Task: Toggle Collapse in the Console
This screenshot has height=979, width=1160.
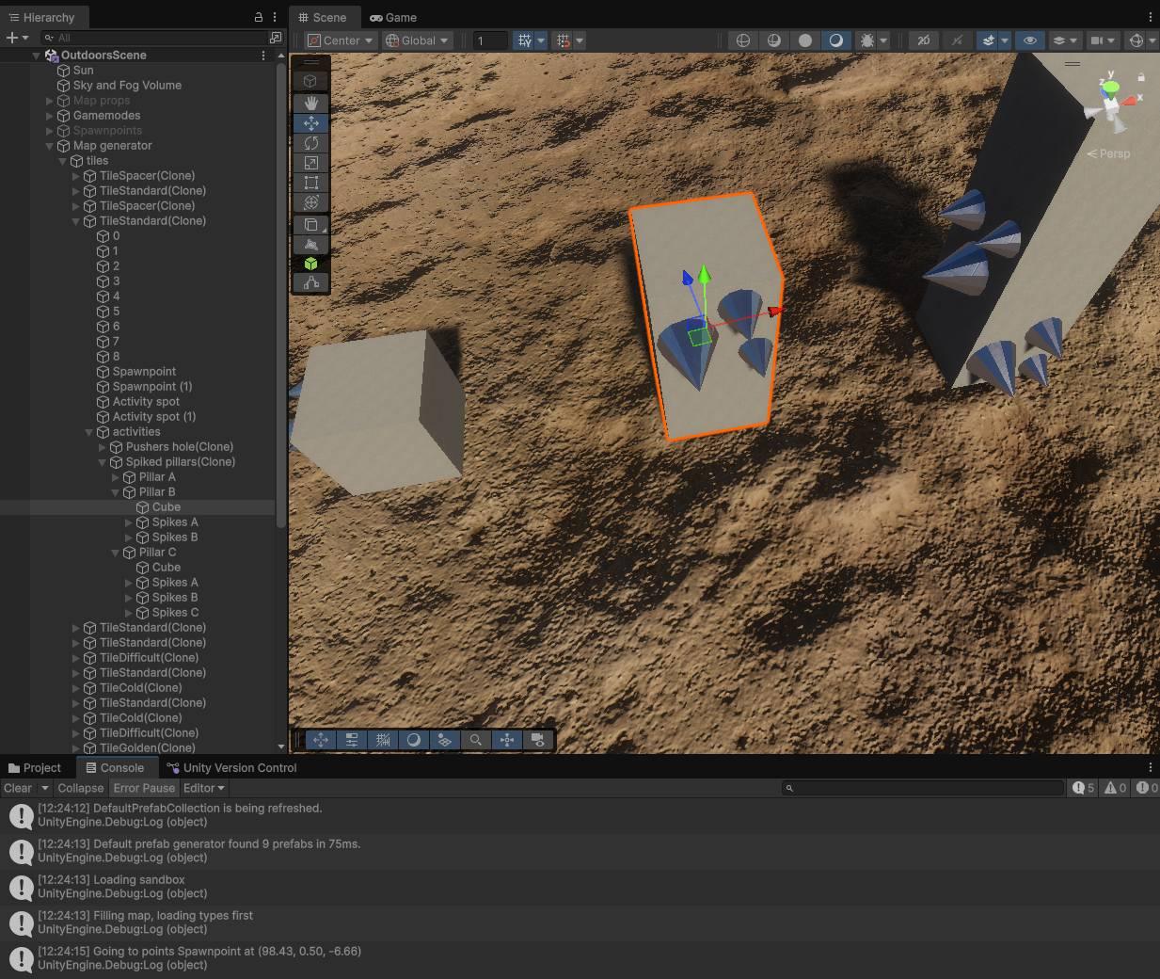Action: [x=80, y=788]
